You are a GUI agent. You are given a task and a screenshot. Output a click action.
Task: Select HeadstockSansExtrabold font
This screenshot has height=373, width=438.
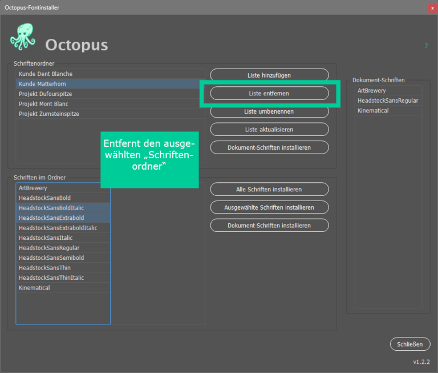pyautogui.click(x=63, y=218)
